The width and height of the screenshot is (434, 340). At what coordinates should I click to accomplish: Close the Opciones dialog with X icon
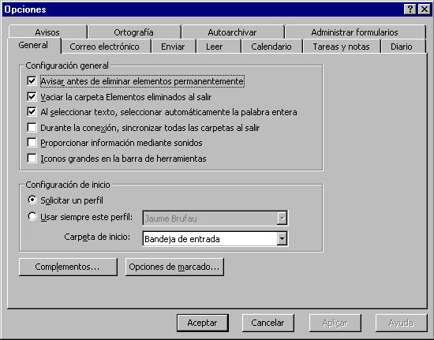[425, 9]
